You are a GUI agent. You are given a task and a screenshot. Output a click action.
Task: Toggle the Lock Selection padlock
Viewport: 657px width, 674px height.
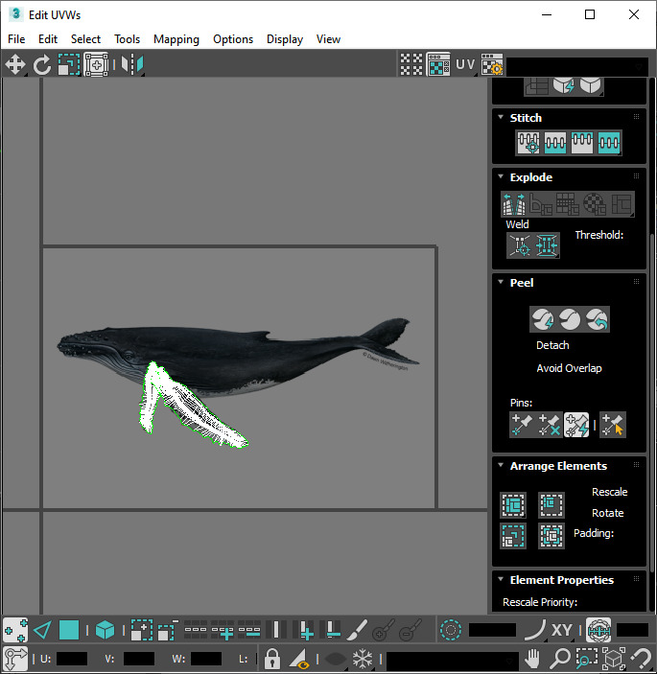(271, 658)
